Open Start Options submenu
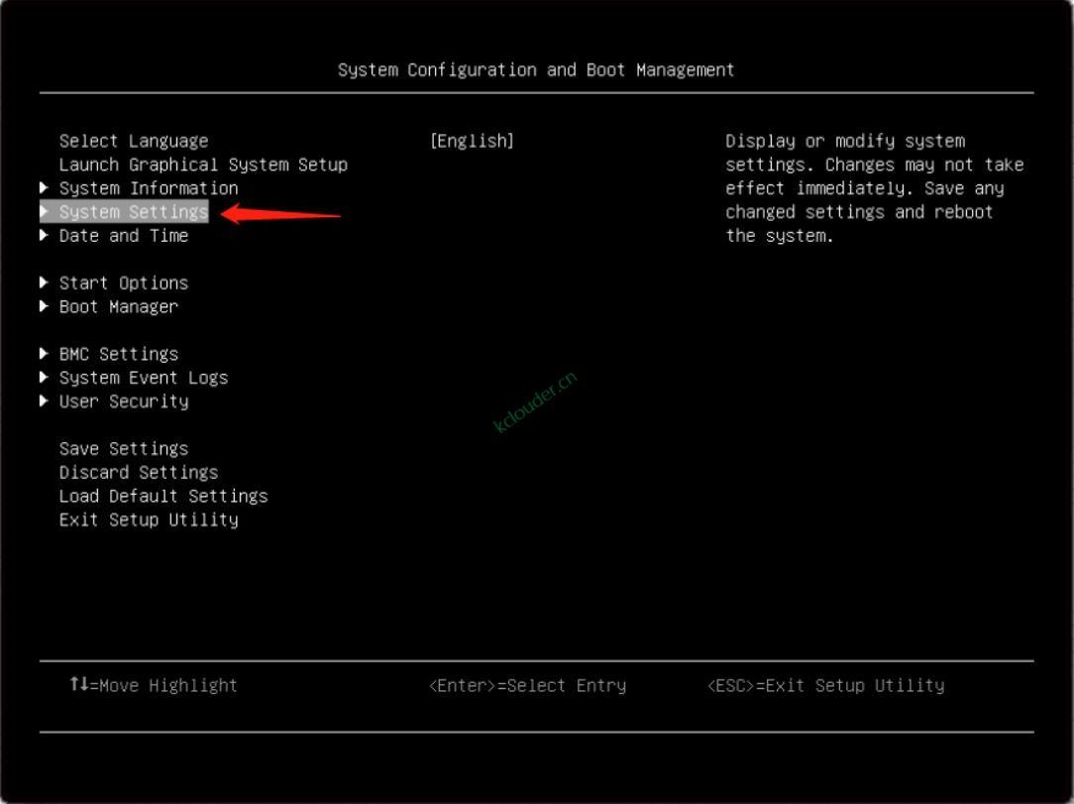 pyautogui.click(x=123, y=284)
